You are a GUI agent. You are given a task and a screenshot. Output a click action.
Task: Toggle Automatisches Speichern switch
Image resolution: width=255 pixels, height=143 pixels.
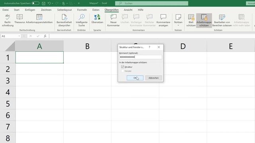click(35, 3)
